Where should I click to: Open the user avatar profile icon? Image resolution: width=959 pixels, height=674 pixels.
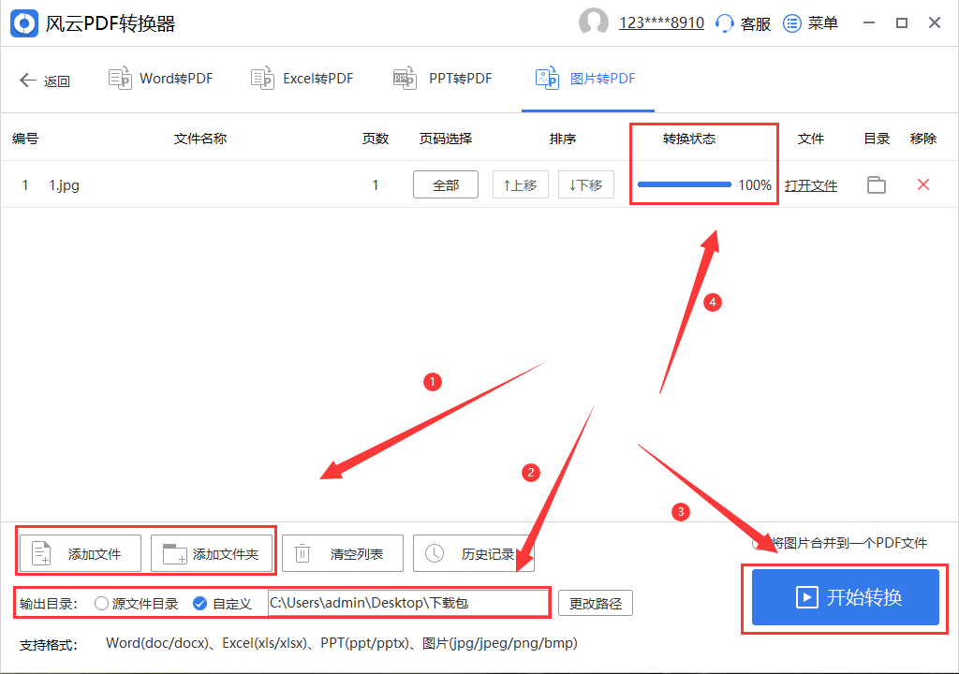coord(593,22)
